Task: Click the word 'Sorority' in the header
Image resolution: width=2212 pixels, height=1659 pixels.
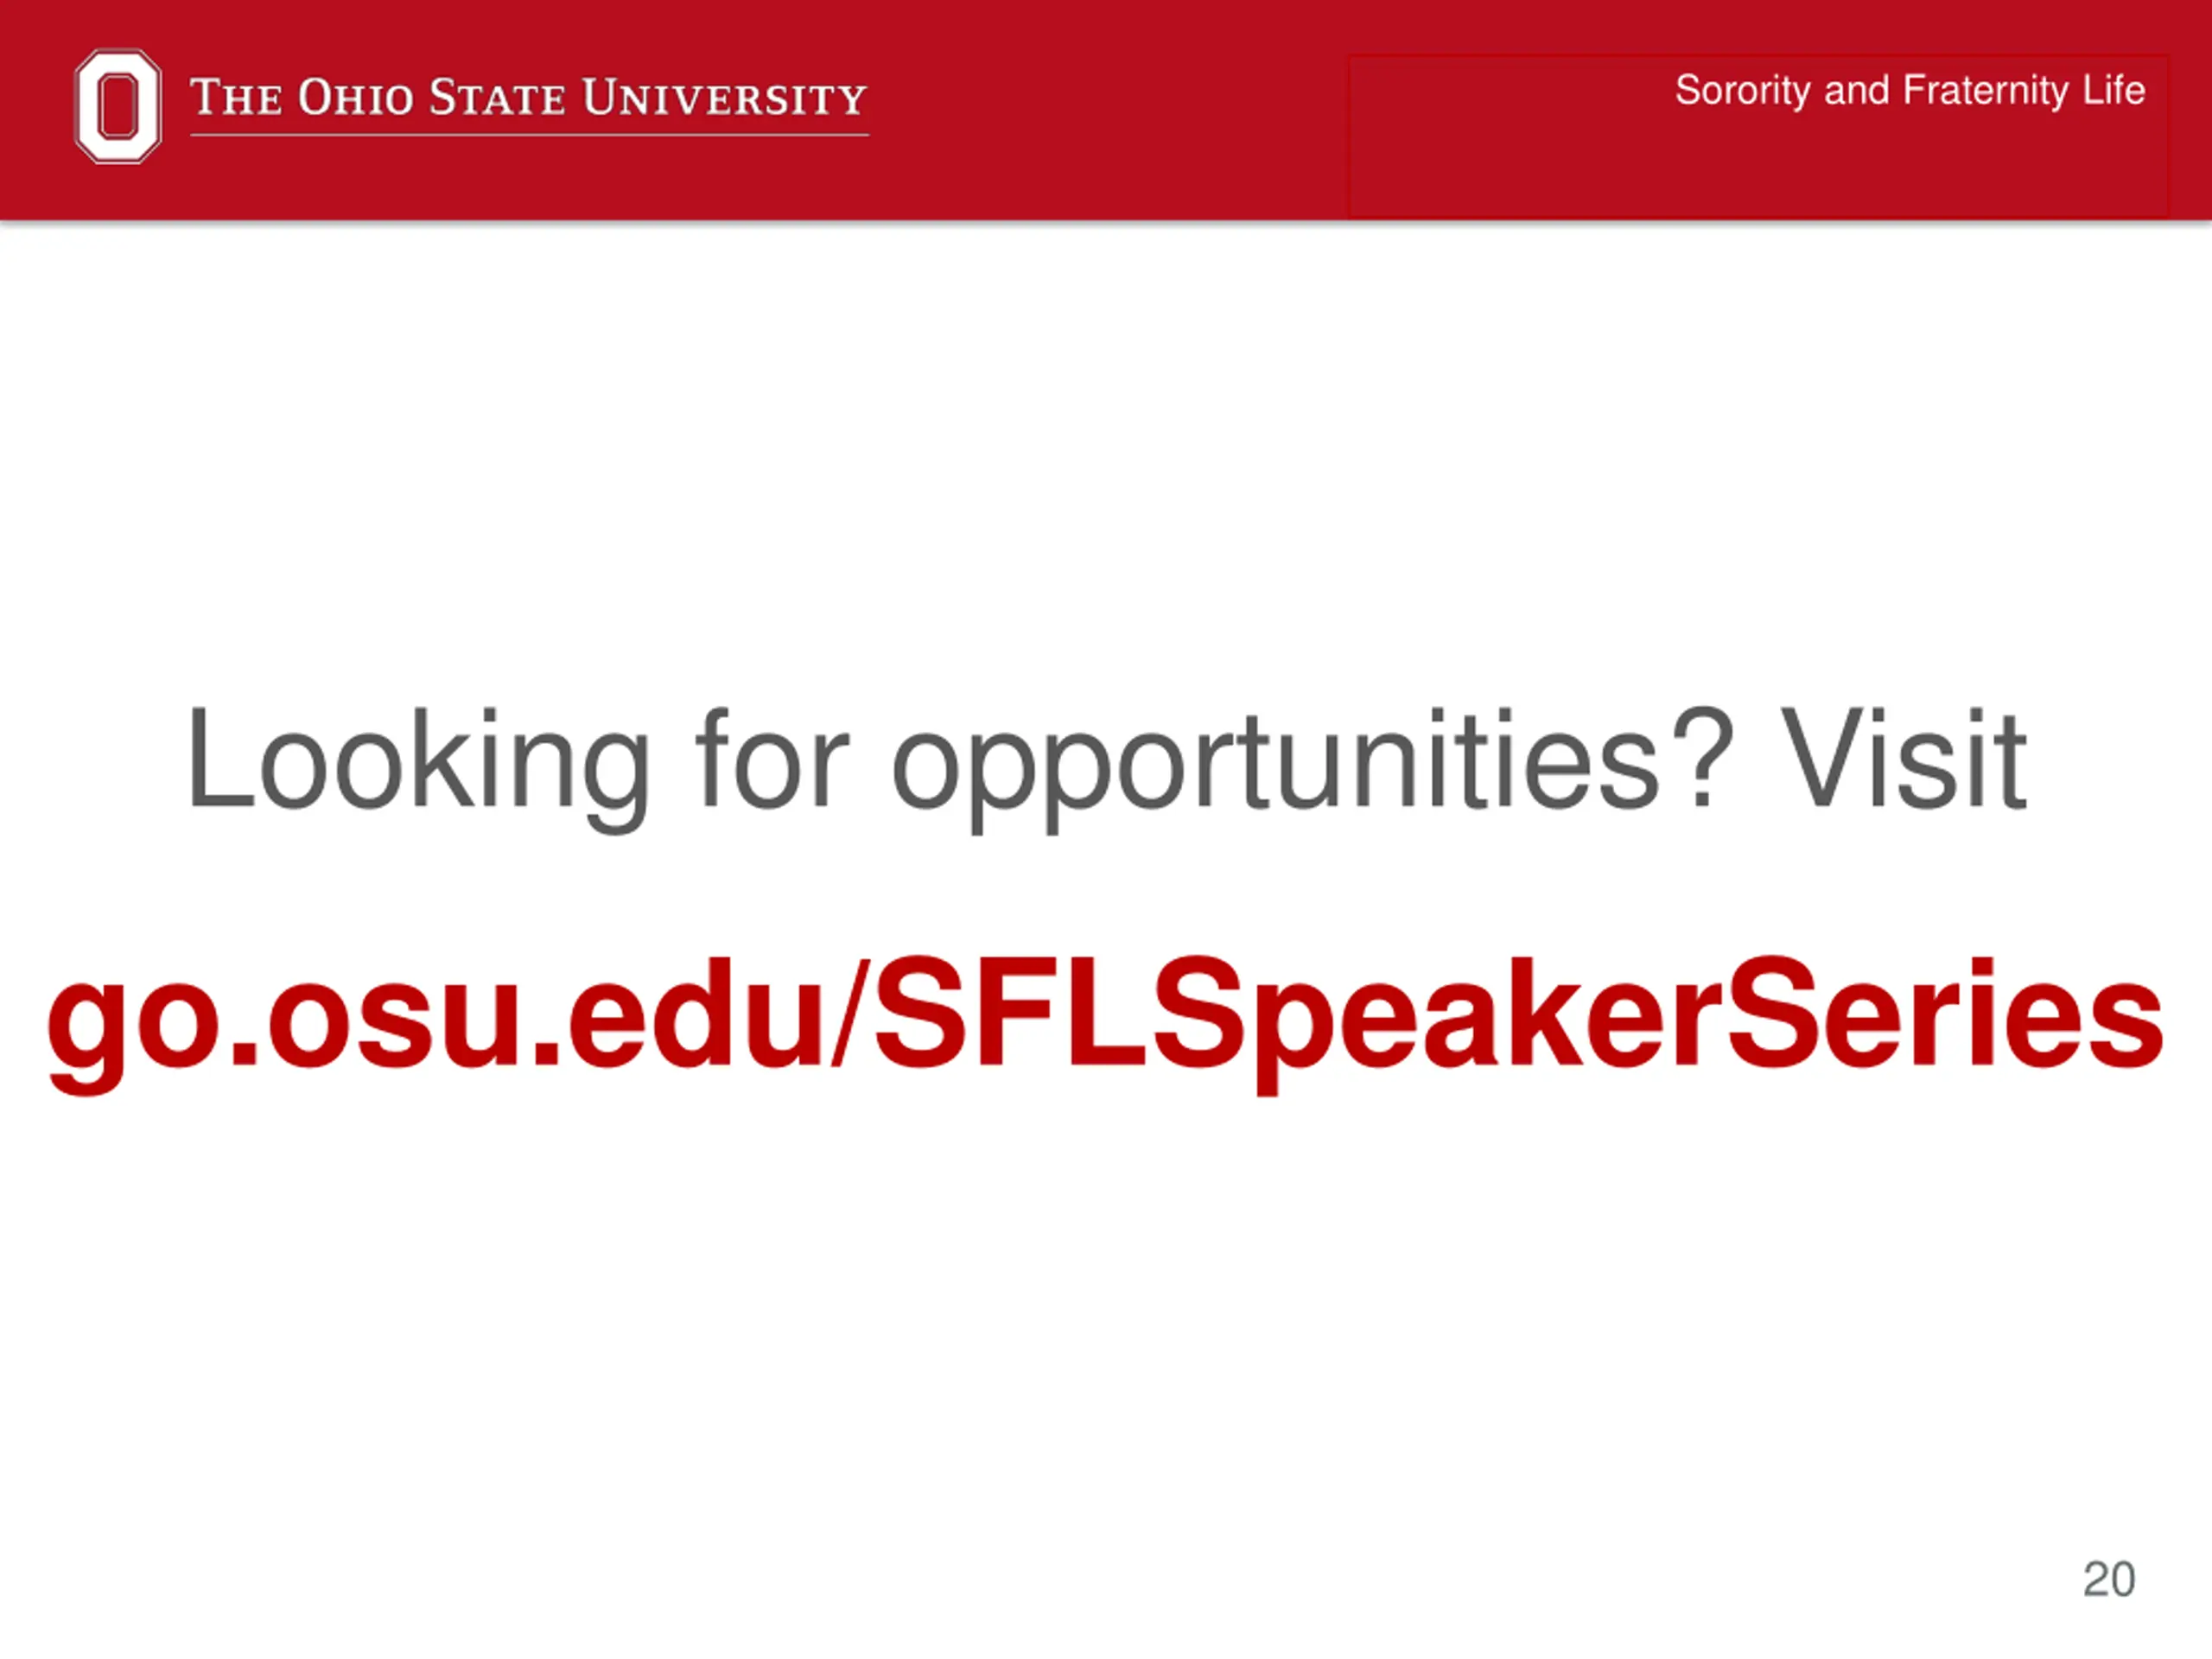Action: click(1743, 90)
